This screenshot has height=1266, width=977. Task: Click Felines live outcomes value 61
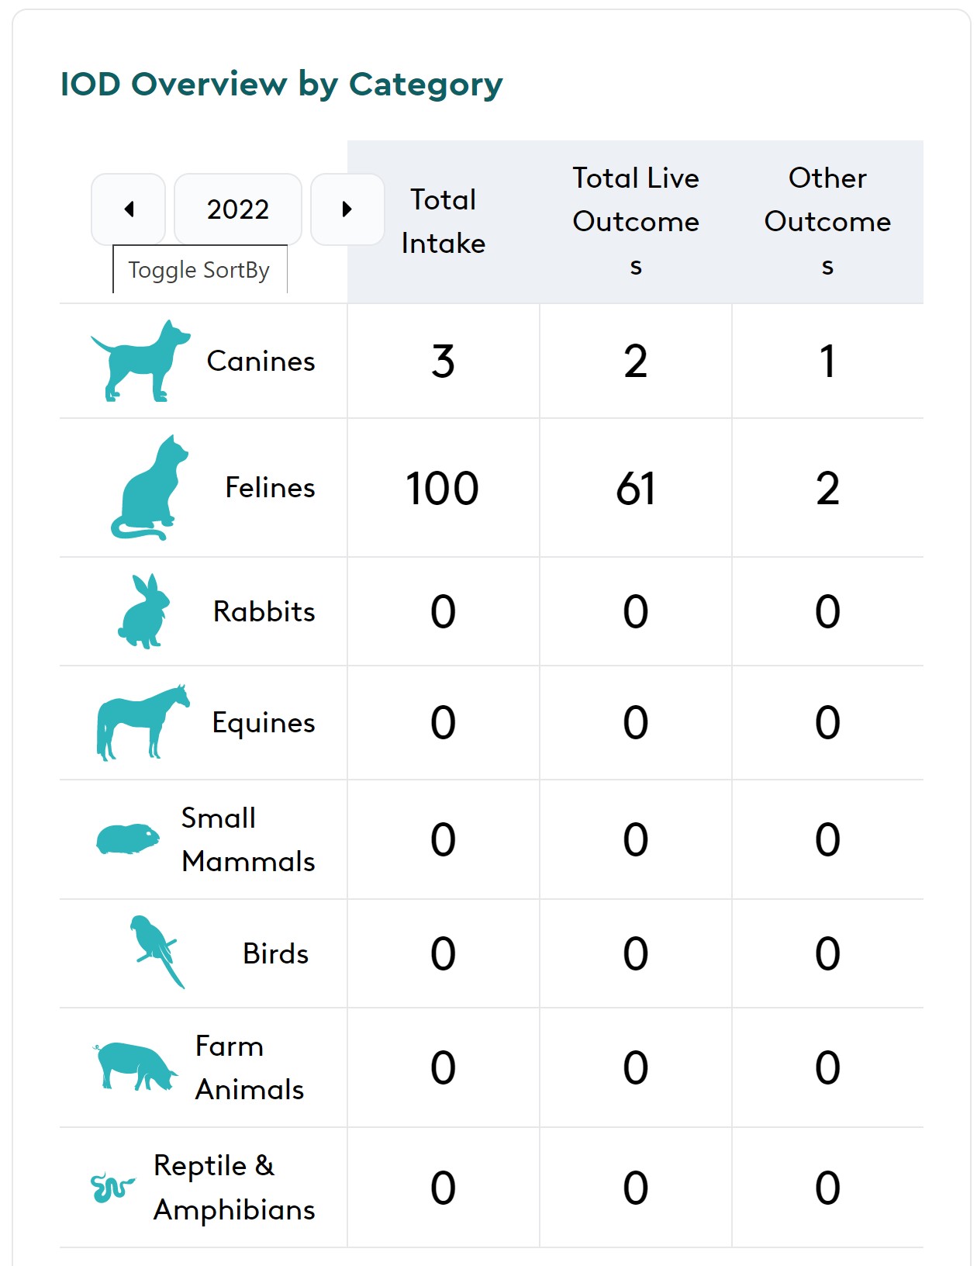coord(635,489)
